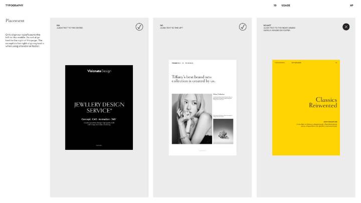The width and height of the screenshot is (361, 203).
Task: Click the JEWLLERY DESIGN SERVICE headline
Action: (x=99, y=107)
